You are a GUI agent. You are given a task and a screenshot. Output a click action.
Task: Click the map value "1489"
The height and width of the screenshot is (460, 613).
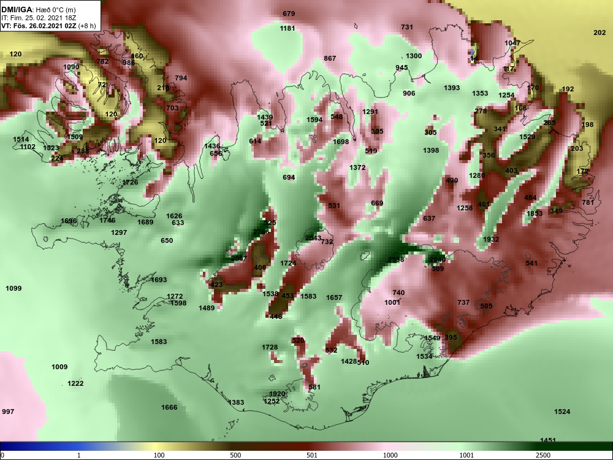tap(207, 309)
